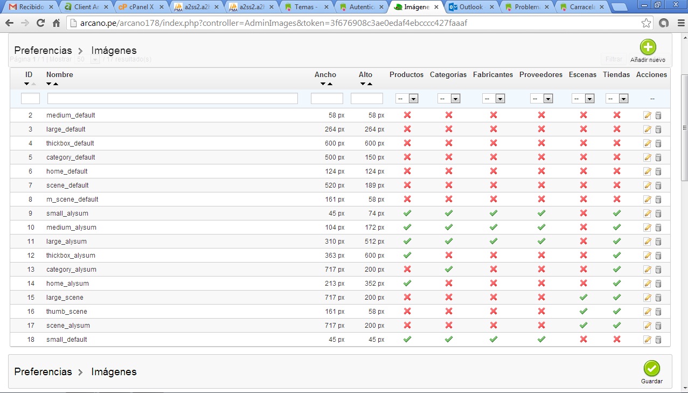Click top Preferencias breadcrumb link
688x393 pixels.
click(43, 50)
